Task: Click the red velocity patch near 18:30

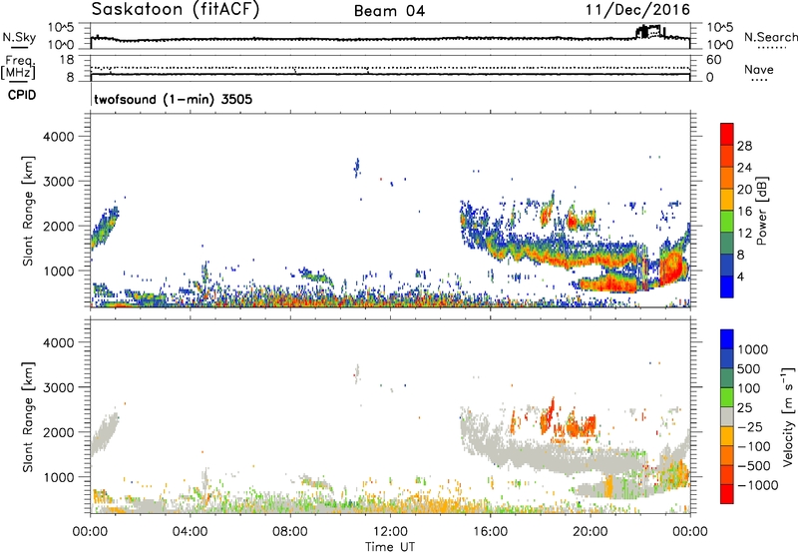Action: click(548, 417)
